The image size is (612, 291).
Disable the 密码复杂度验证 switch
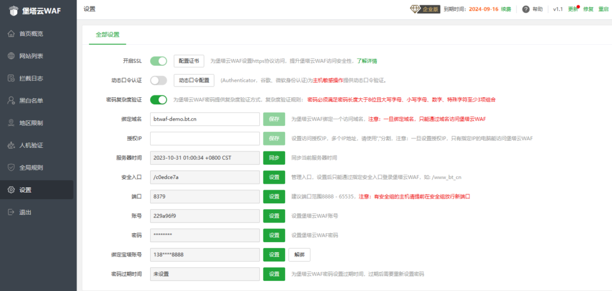[x=158, y=100]
